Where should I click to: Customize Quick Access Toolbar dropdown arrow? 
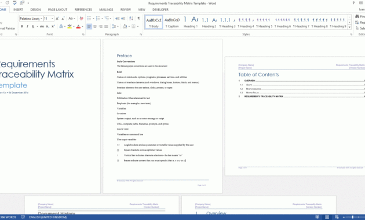pos(28,3)
